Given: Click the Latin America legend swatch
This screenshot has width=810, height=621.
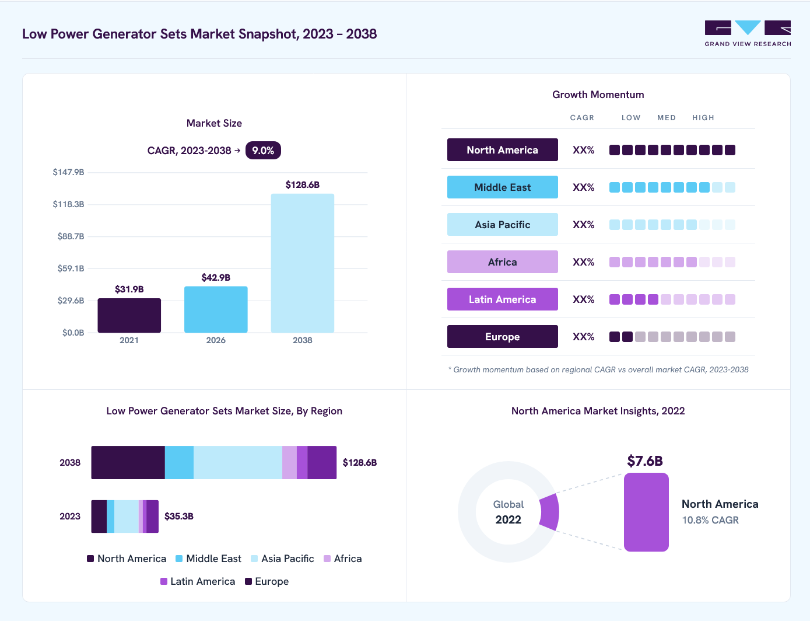Looking at the screenshot, I should 164,581.
